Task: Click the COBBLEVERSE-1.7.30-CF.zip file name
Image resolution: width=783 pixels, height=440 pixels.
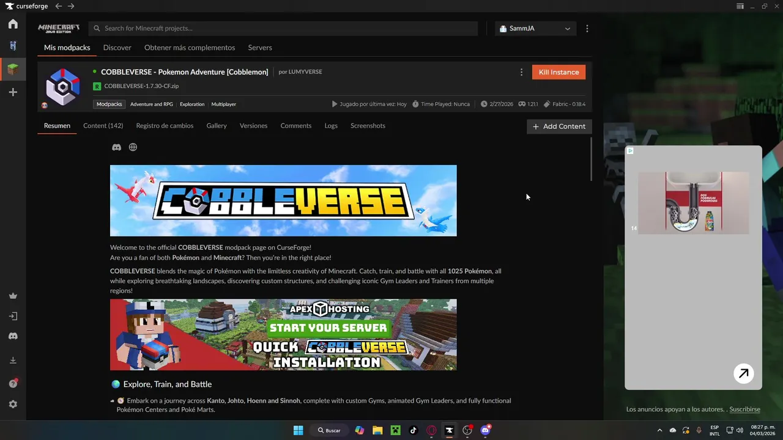Action: pos(141,86)
